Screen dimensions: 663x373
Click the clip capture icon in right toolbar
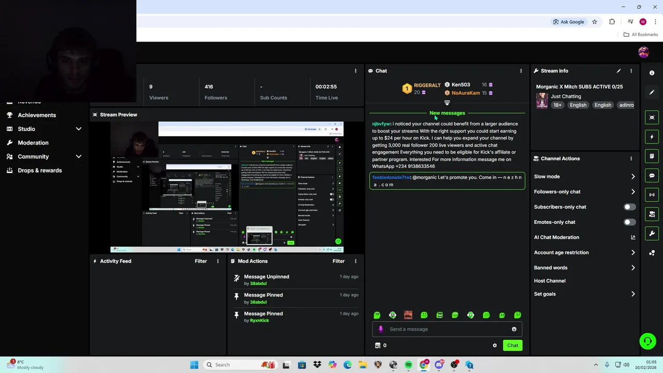[x=652, y=118]
